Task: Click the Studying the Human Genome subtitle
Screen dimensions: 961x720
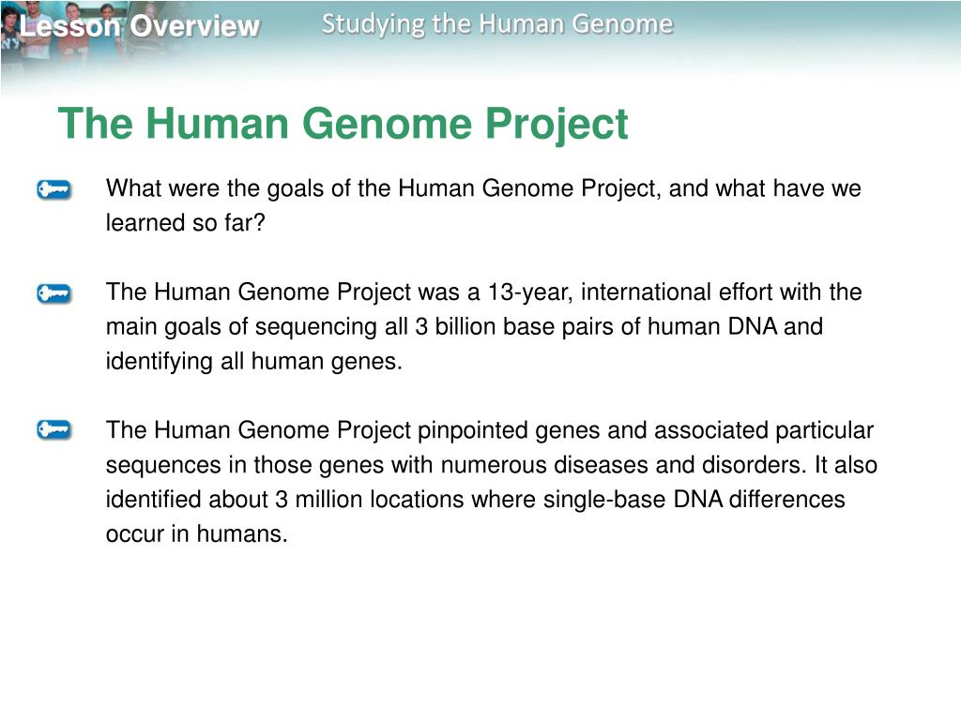Action: point(497,24)
